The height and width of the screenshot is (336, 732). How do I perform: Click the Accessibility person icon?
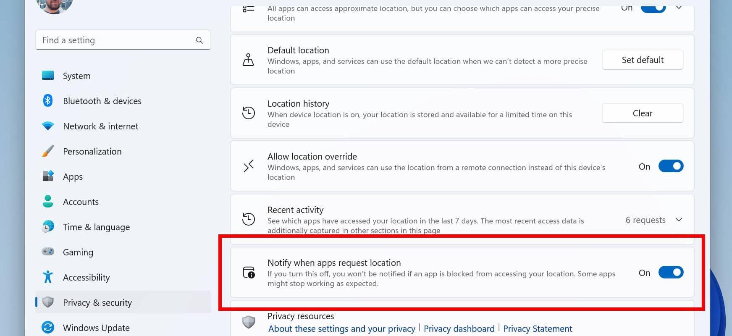click(47, 277)
